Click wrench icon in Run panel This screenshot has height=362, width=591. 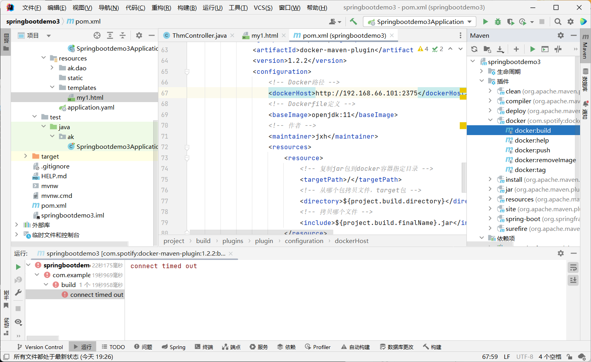18,293
